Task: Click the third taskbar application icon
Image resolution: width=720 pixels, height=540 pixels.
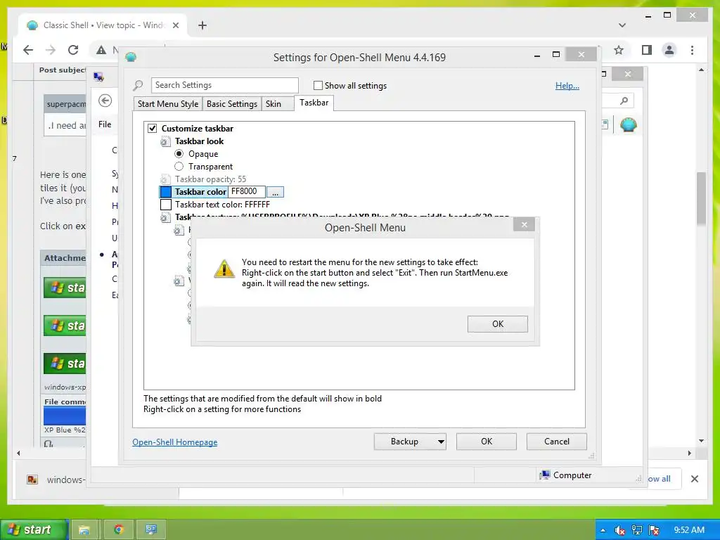Action: pyautogui.click(x=152, y=530)
